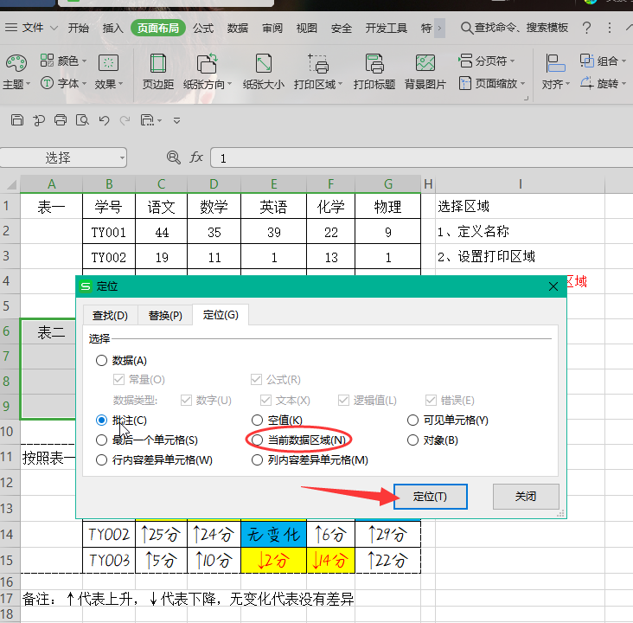Viewport: 633px width, 623px height.
Task: Click the 对齐 align icon
Action: tap(555, 63)
